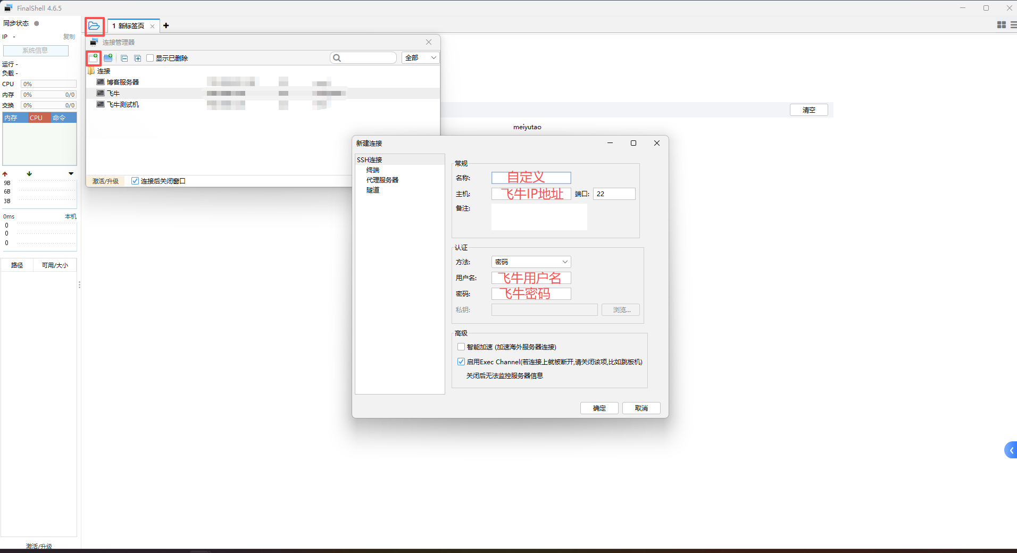Add a new tab with the plus icon
Viewport: 1017px width, 553px height.
[166, 26]
